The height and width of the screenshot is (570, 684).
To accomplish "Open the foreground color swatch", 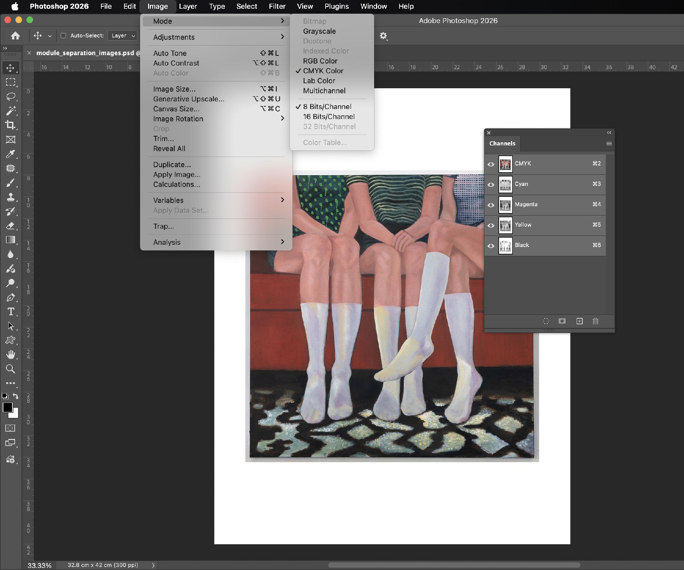I will [7, 407].
